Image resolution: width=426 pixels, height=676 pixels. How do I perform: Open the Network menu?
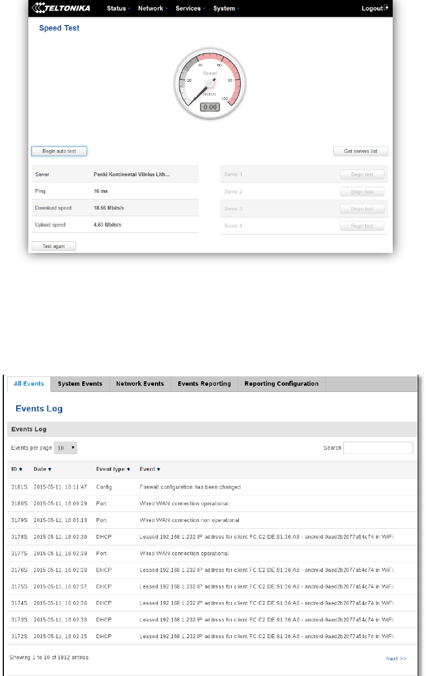click(153, 8)
